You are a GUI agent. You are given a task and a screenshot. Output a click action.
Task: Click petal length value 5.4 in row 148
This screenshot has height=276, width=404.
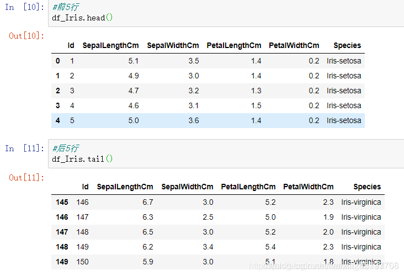pos(270,247)
